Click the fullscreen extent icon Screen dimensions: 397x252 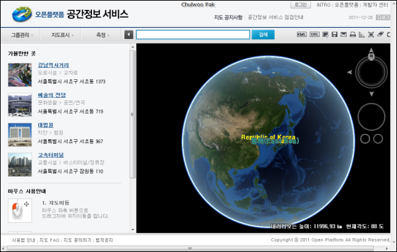point(371,34)
